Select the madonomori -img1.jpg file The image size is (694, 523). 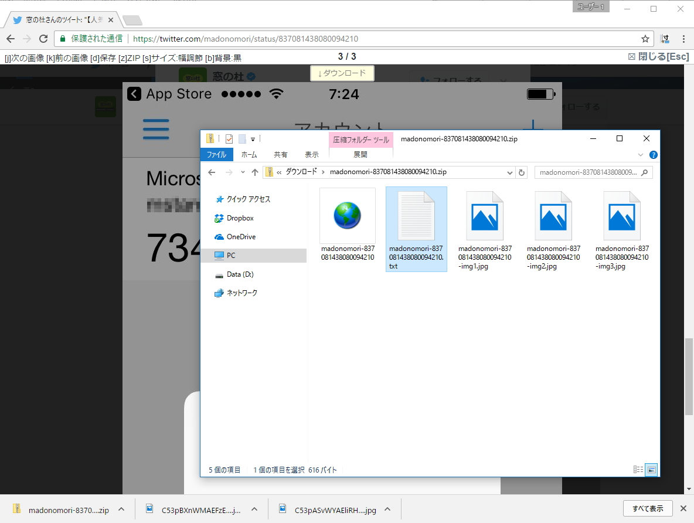[x=485, y=230]
